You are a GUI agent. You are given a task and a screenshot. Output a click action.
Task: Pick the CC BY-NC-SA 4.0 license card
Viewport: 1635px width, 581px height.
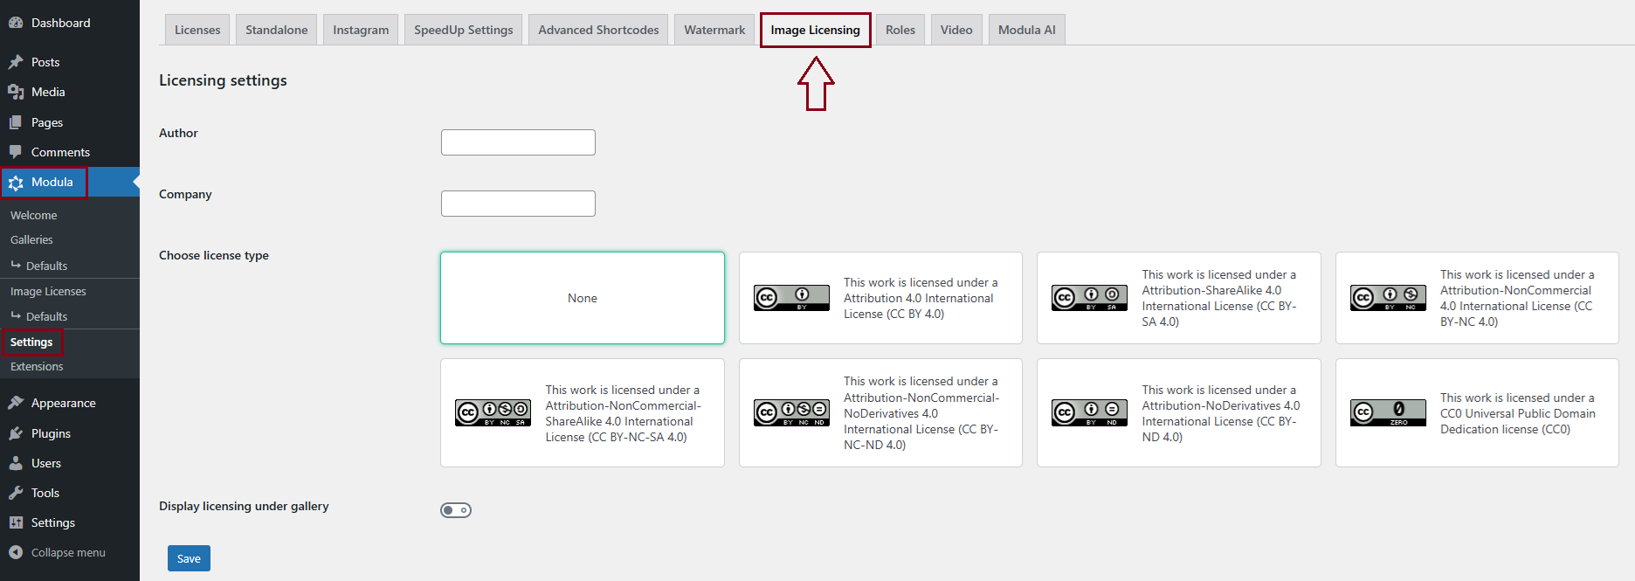(x=583, y=412)
